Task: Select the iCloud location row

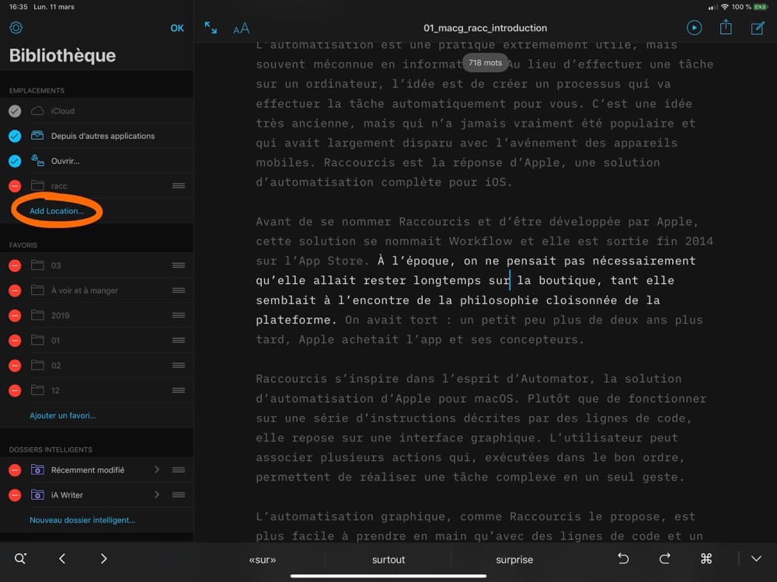Action: pyautogui.click(x=96, y=111)
